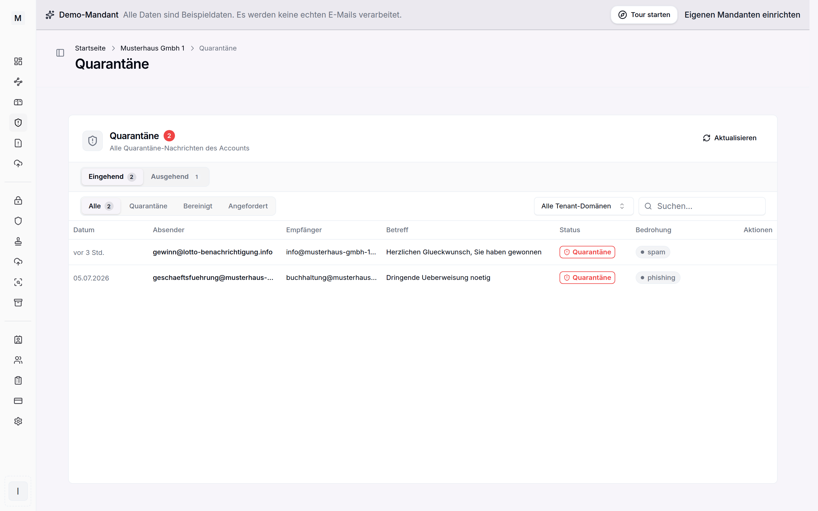818x511 pixels.
Task: Expand the Alle Tenant-Domänen dropdown
Action: pyautogui.click(x=583, y=206)
